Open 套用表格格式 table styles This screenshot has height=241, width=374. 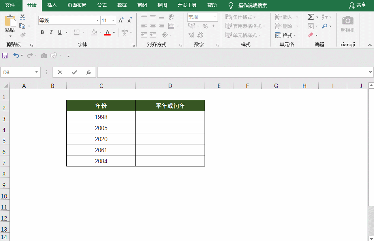(245, 26)
